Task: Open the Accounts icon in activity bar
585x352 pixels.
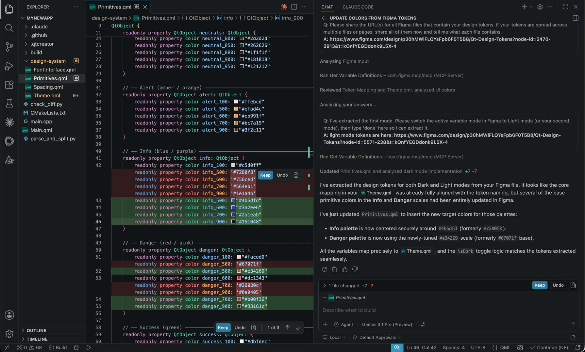Action: click(x=9, y=315)
